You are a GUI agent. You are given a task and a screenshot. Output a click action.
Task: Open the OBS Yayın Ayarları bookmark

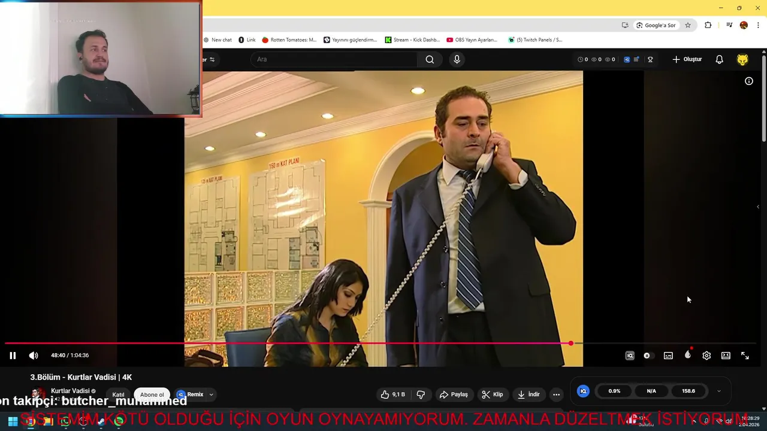click(472, 40)
